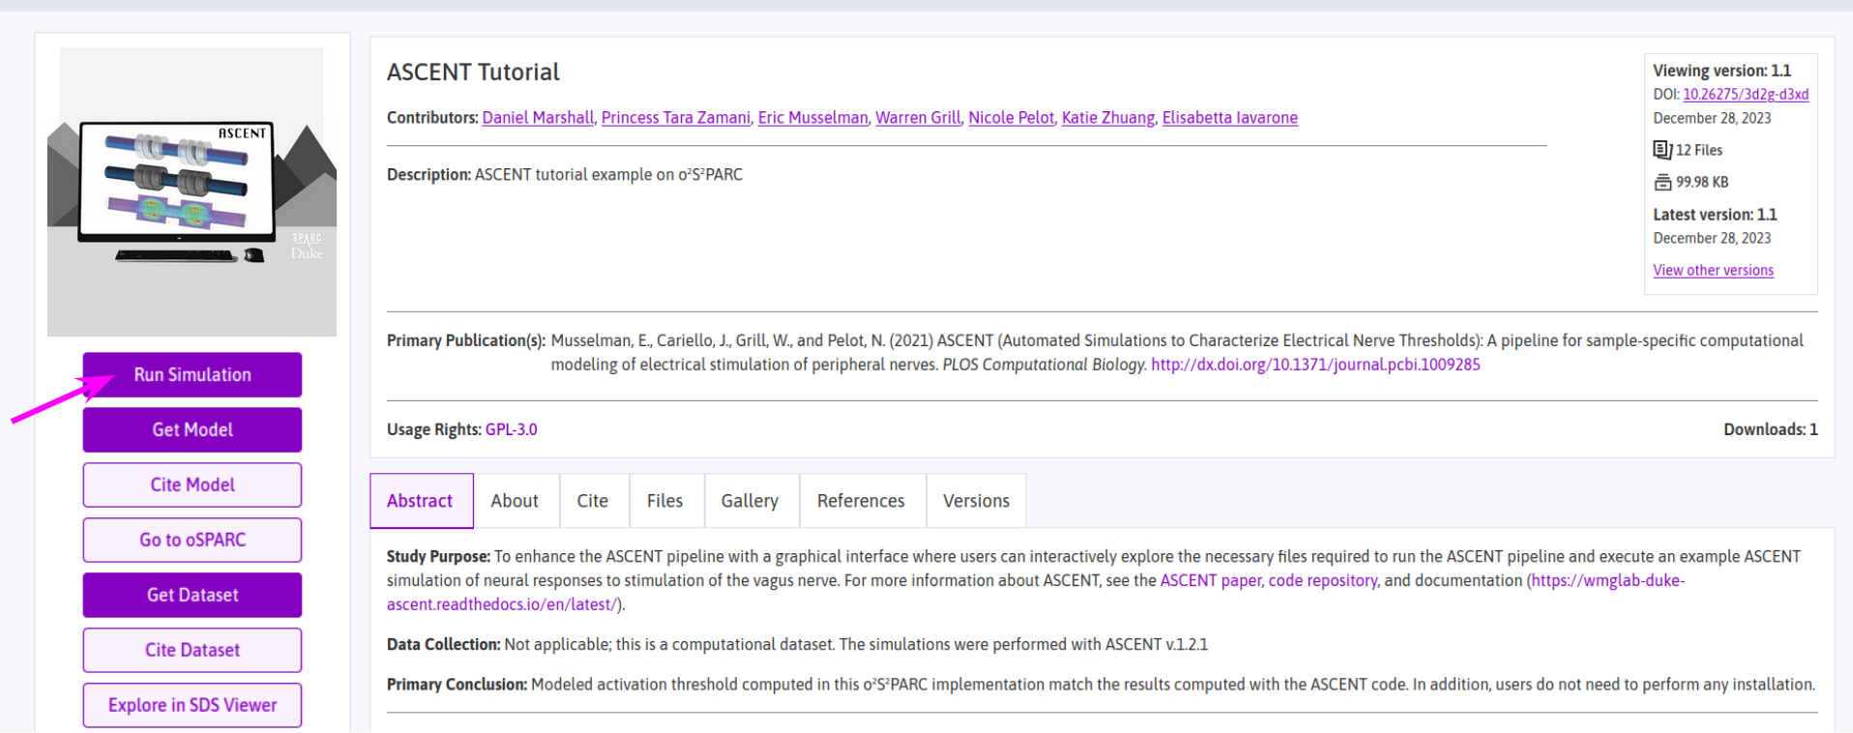Click the Latest version: 1.1 text
Viewport: 1853px width, 733px height.
(1715, 215)
